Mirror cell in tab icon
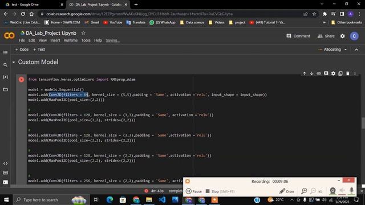Image resolution: width=365 pixels, height=205 pixels. tap(340, 73)
